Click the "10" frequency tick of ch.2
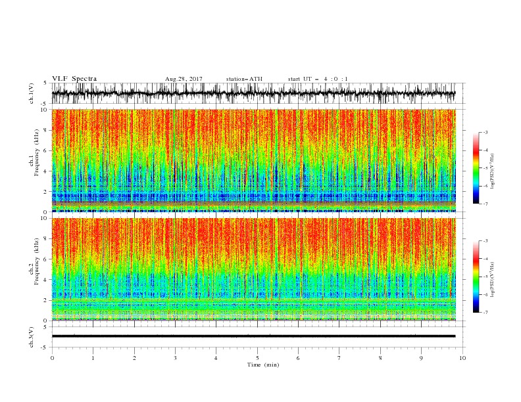521x402 pixels. coord(44,218)
